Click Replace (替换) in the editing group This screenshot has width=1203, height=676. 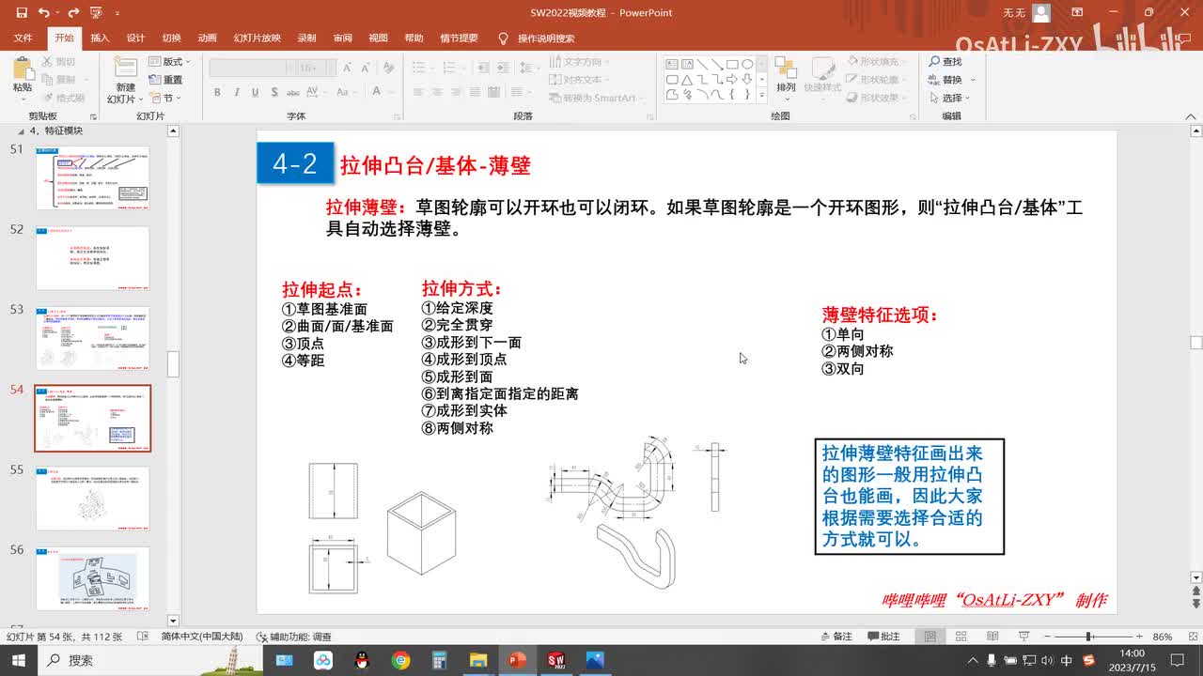click(946, 80)
